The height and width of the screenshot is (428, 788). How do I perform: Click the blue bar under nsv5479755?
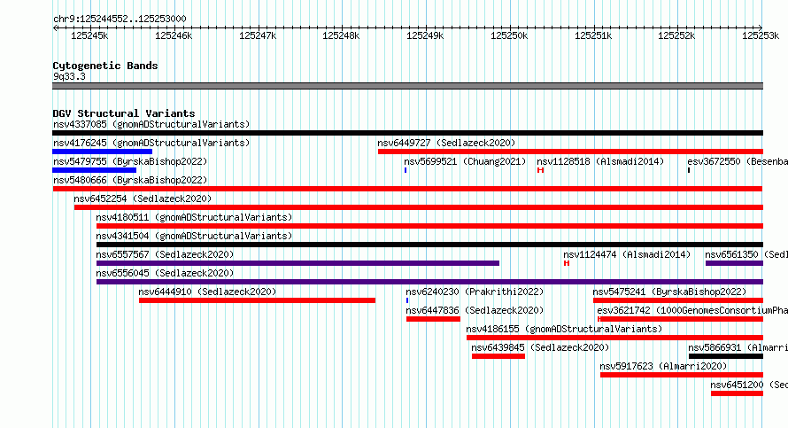[x=94, y=170]
